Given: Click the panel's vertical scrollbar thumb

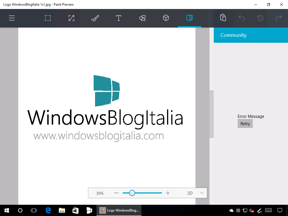Looking at the screenshot, I should coord(211,114).
